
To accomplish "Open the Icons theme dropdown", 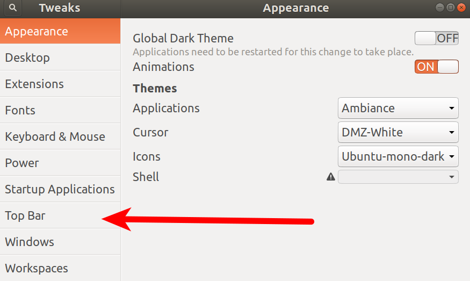I will (398, 156).
